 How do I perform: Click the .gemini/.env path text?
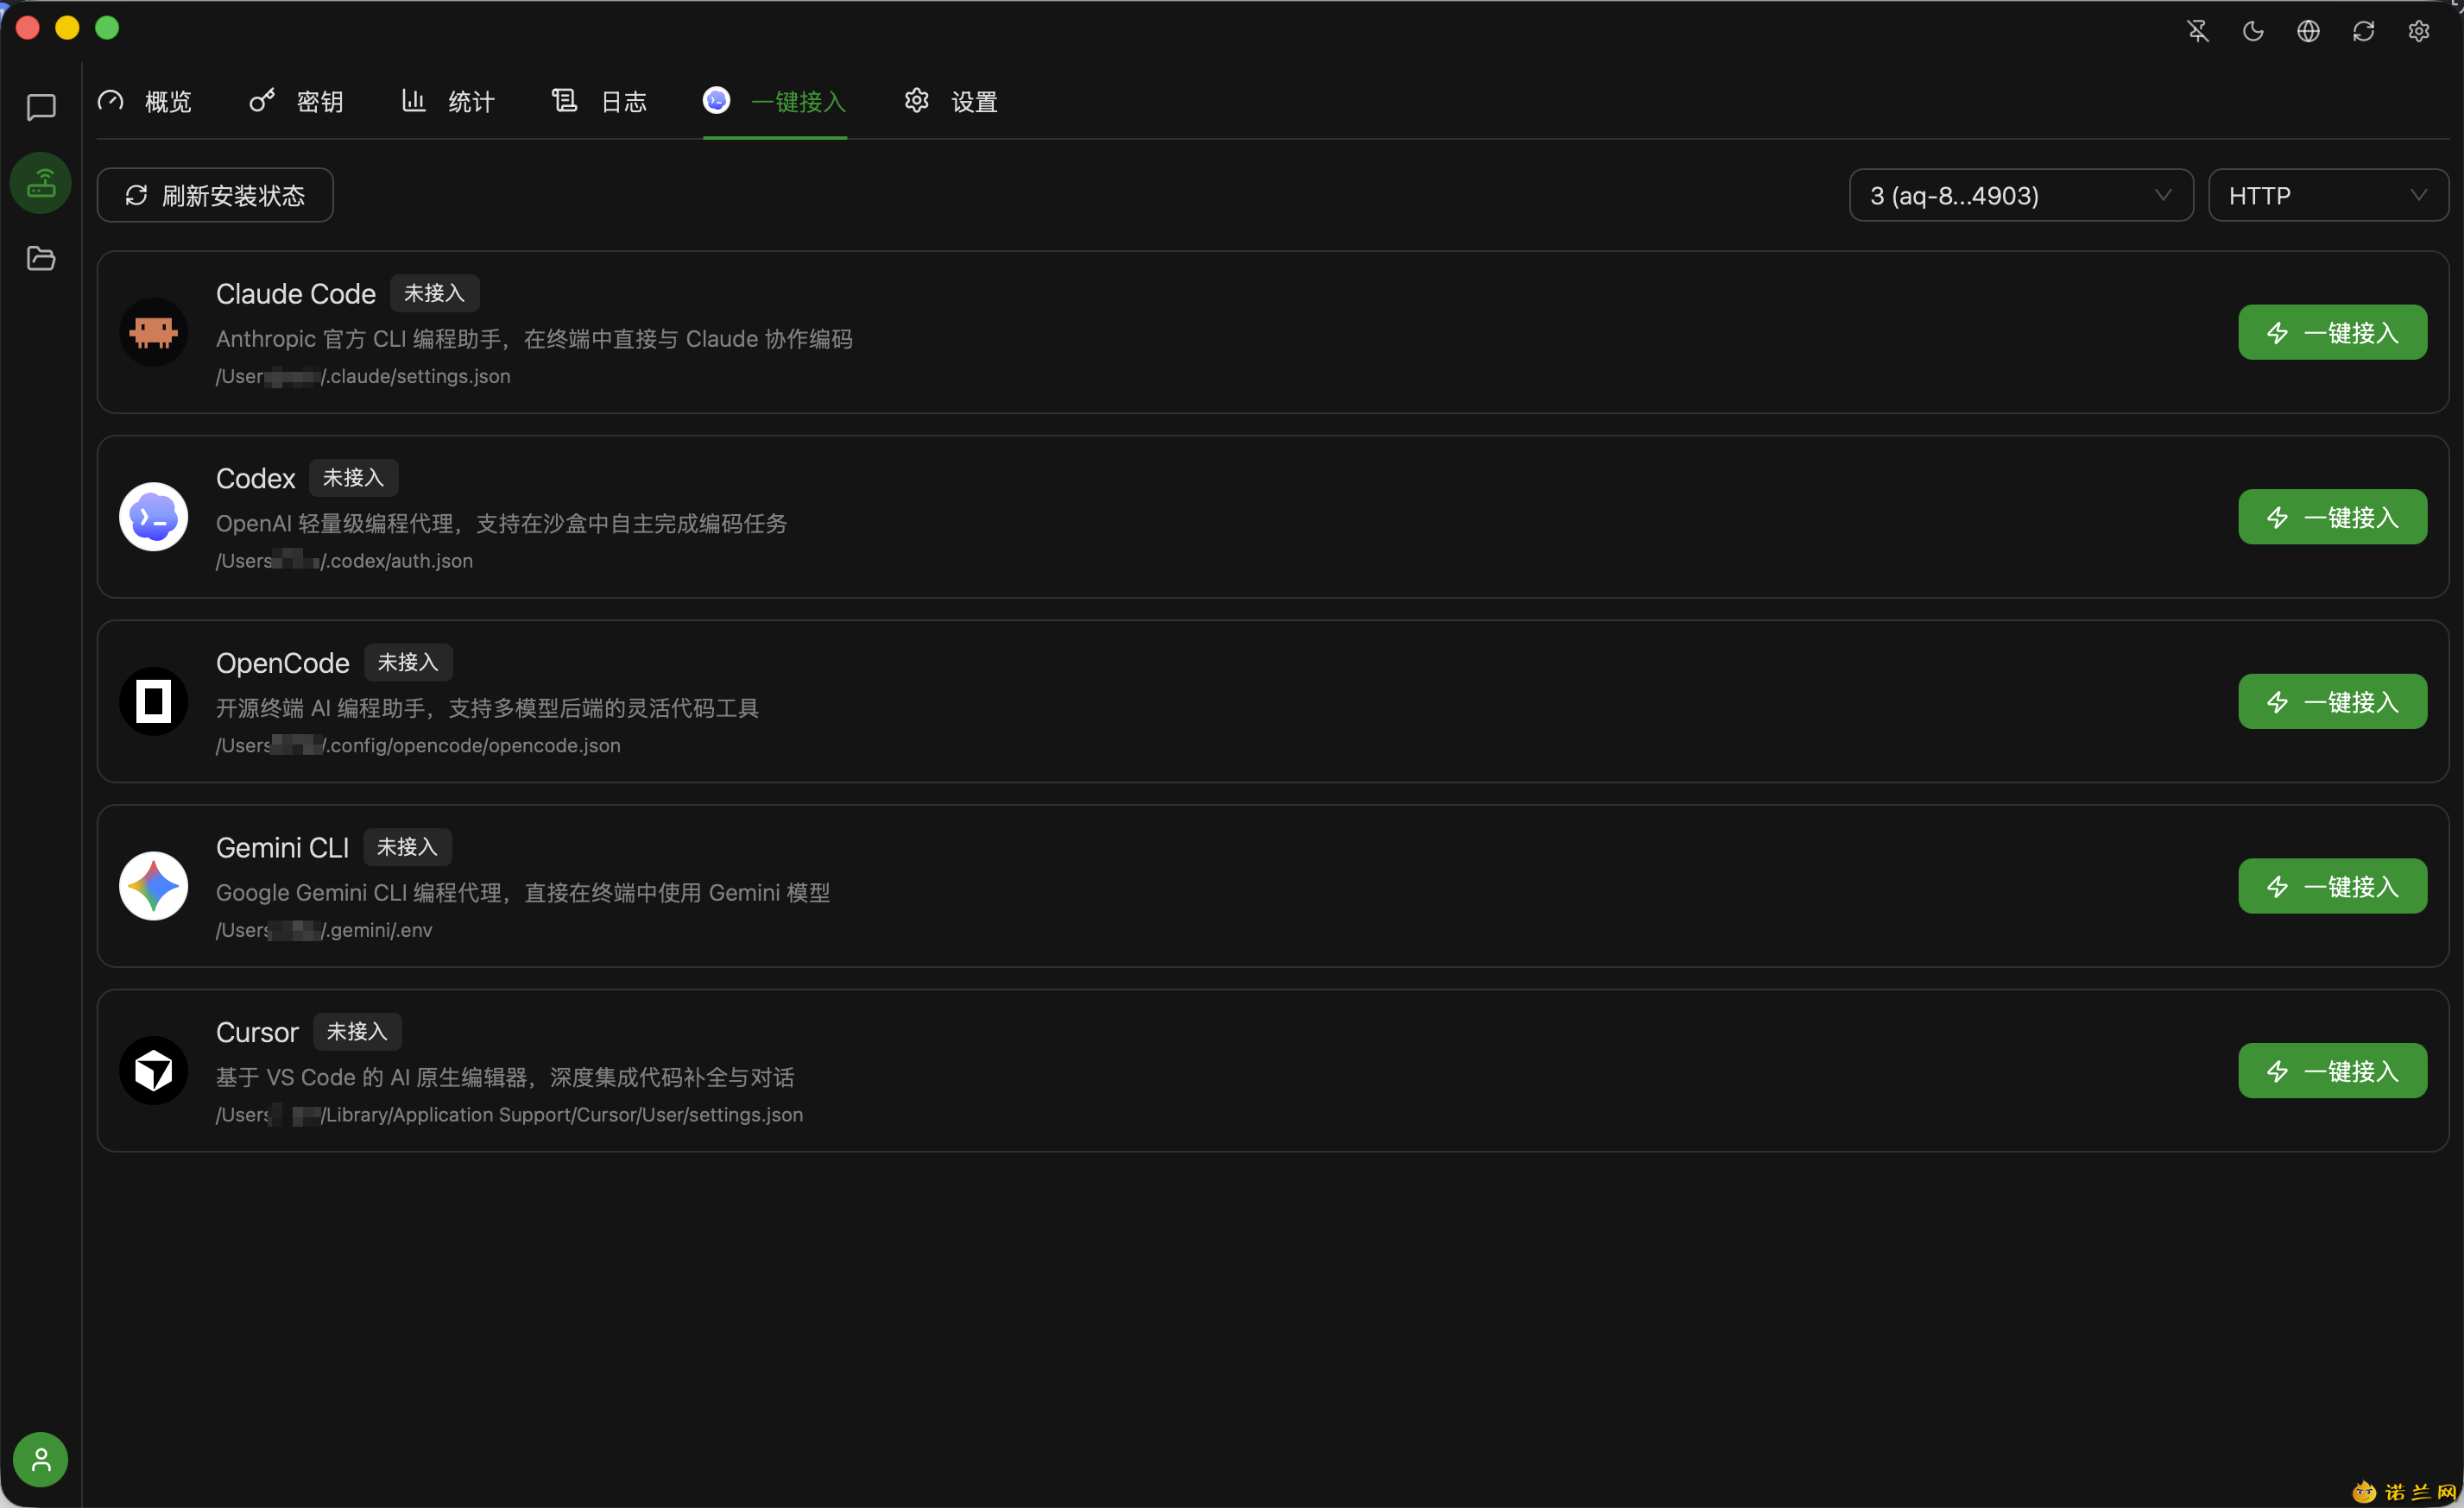coord(324,930)
